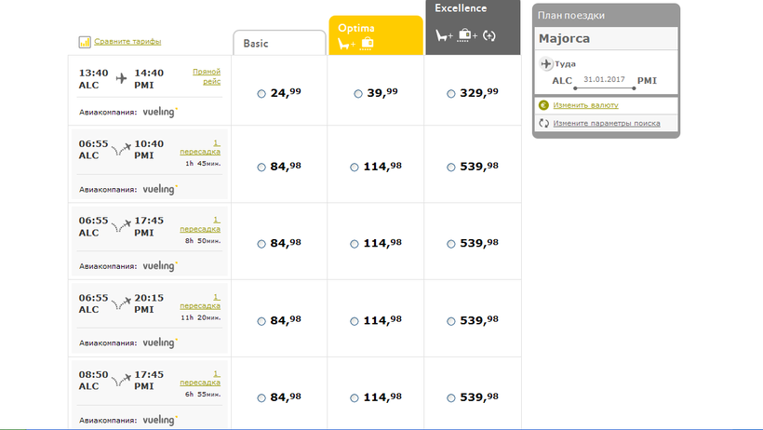763x430 pixels.
Task: Show stopover info for 11h 20min connection
Action: point(202,302)
